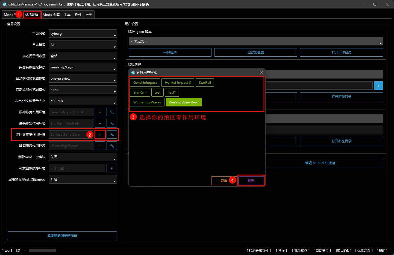
Task: Click 一键启动 button
Action: coord(170,53)
